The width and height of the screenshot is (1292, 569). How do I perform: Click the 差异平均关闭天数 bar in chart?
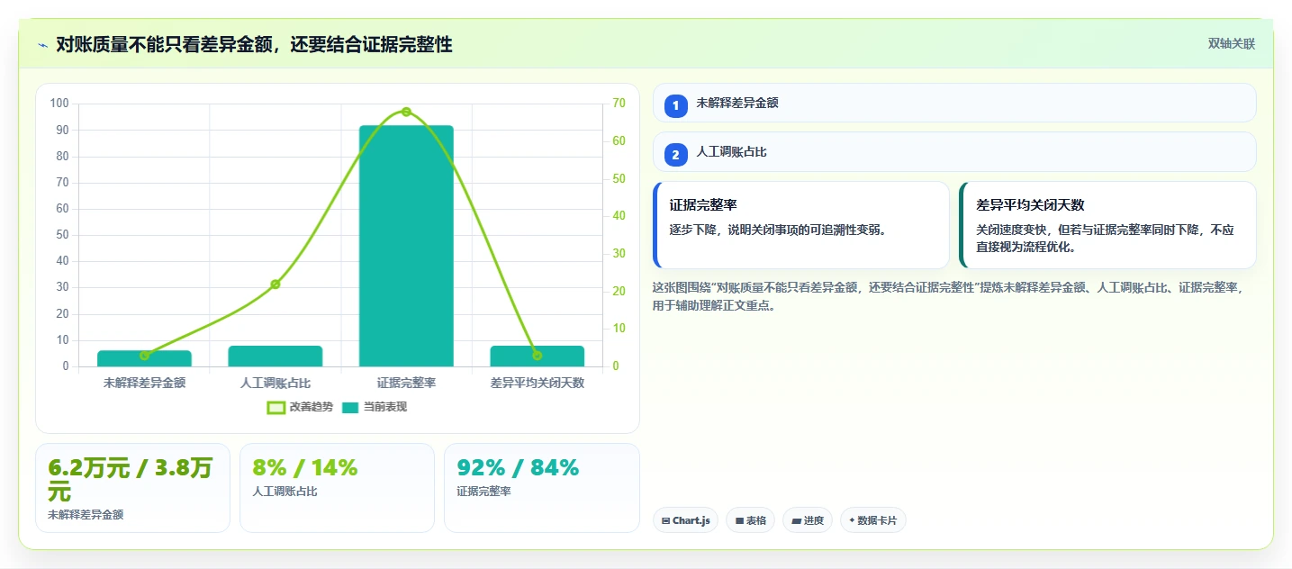538,356
